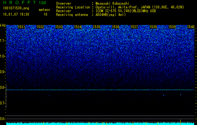Viewport: 197px width, 125px height.
Task: Select the ICOM IC-575 receiver description
Action: coord(126,11)
